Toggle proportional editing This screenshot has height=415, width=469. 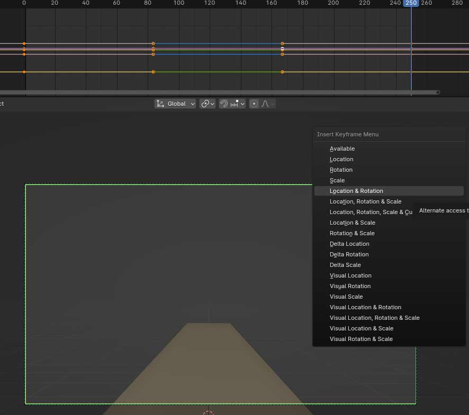click(254, 104)
